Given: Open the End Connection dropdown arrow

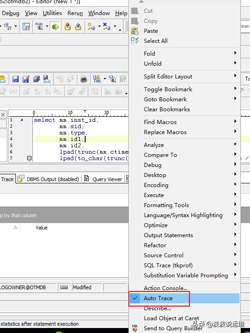Looking at the screenshot, I should [x=115, y=26].
